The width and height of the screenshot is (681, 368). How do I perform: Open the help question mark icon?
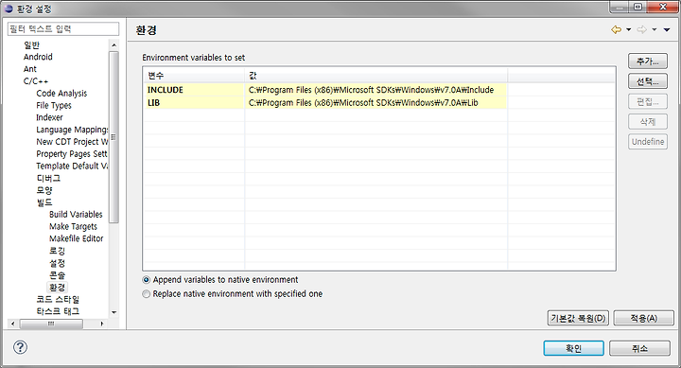20,347
